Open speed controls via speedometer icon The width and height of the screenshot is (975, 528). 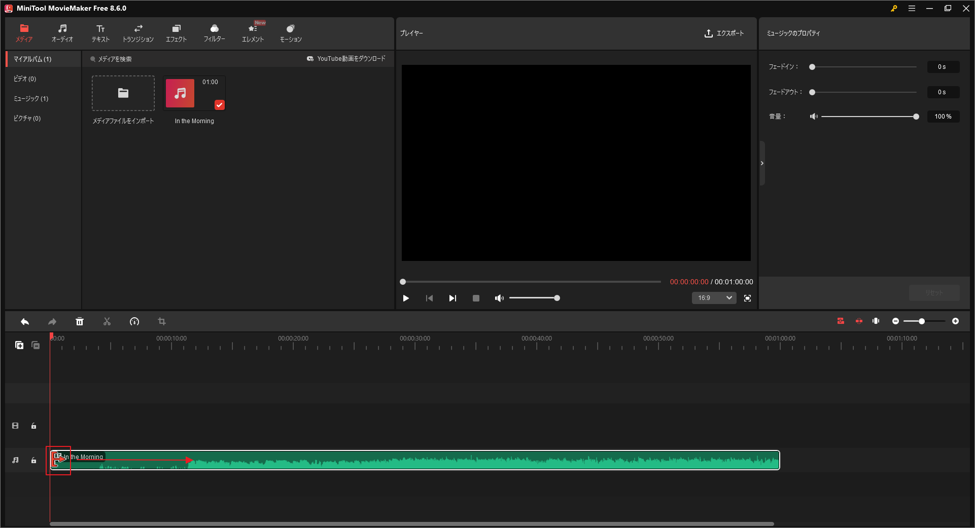[134, 321]
